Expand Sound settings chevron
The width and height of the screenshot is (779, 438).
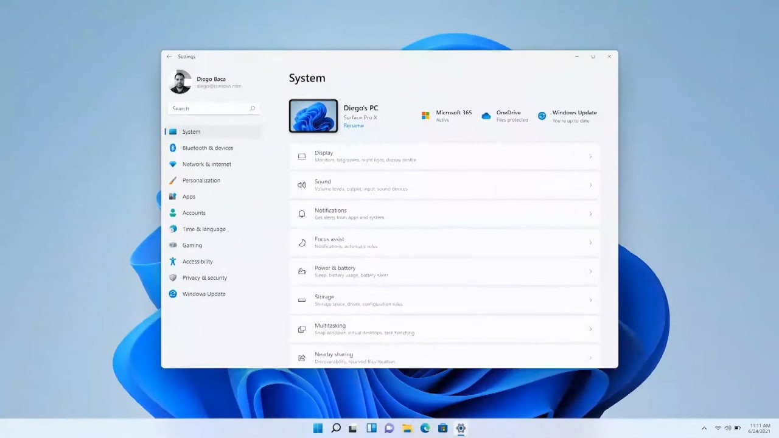[590, 185]
